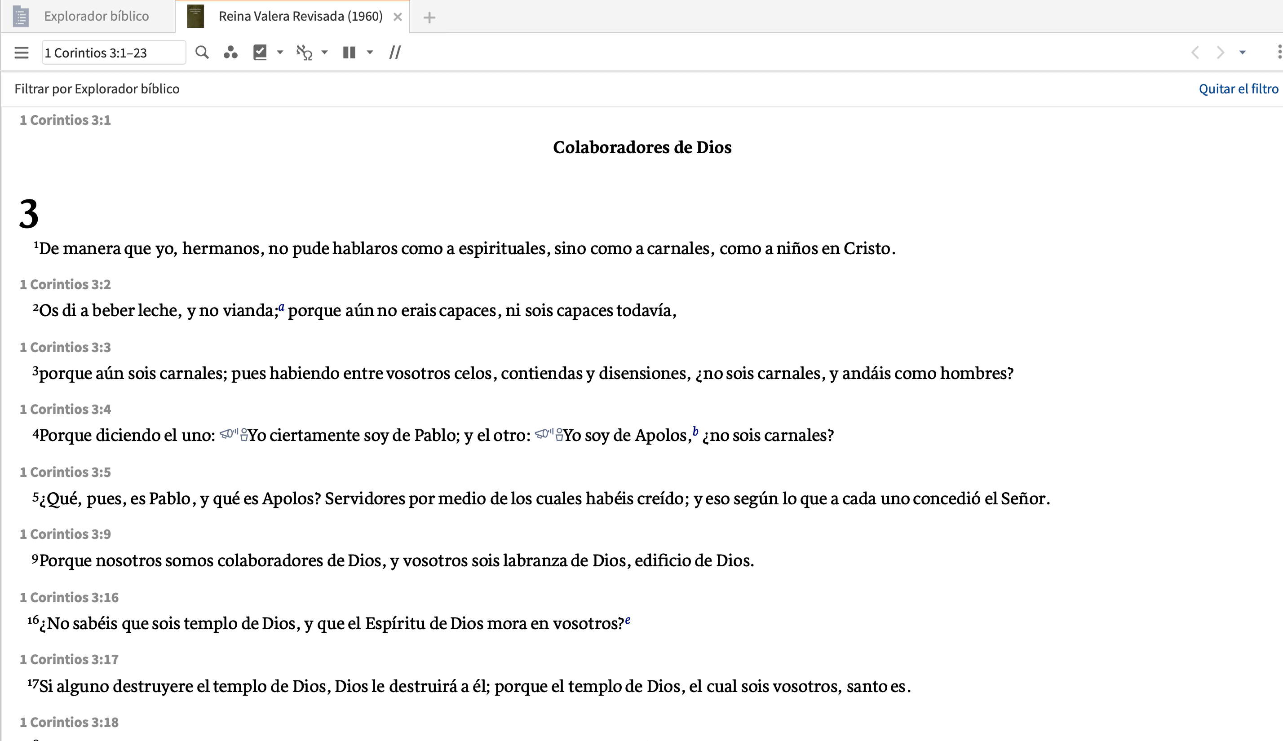Go back using the left arrow
Screen dimensions: 1283x741
(x=1195, y=53)
